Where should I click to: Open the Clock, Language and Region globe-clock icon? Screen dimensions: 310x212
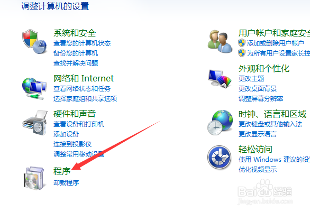(220, 123)
